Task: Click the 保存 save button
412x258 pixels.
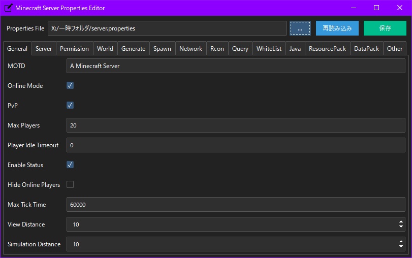Action: click(385, 28)
